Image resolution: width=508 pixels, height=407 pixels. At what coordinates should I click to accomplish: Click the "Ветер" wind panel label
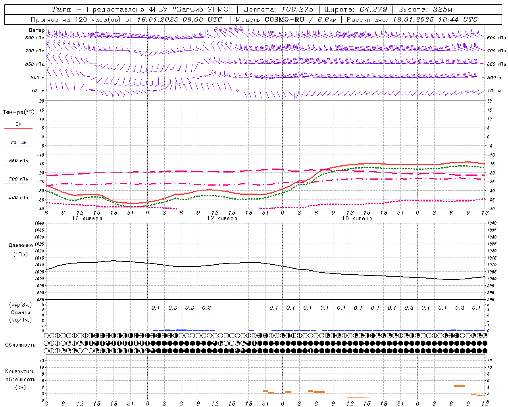(x=37, y=30)
